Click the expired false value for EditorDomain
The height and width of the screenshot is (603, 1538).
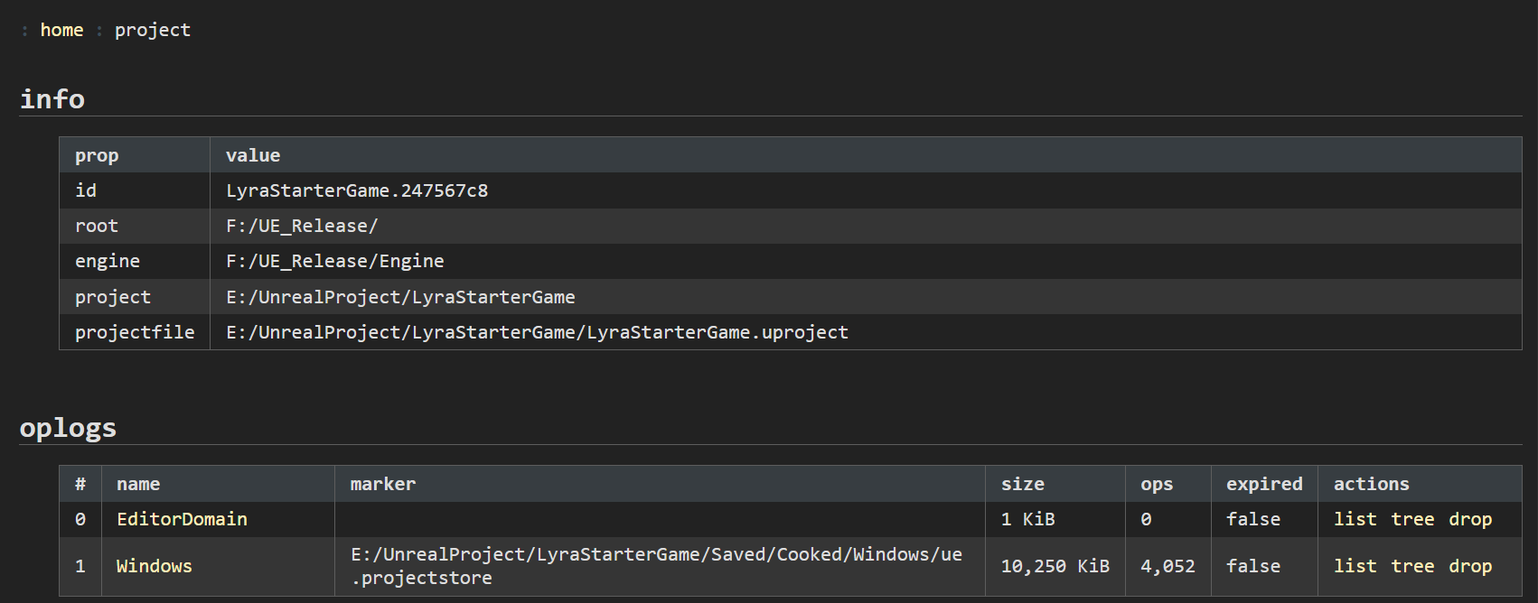click(1253, 519)
